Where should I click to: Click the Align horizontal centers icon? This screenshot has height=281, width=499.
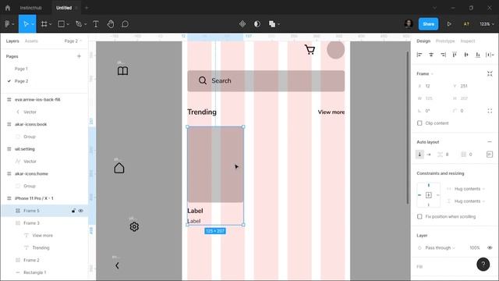tap(431, 55)
